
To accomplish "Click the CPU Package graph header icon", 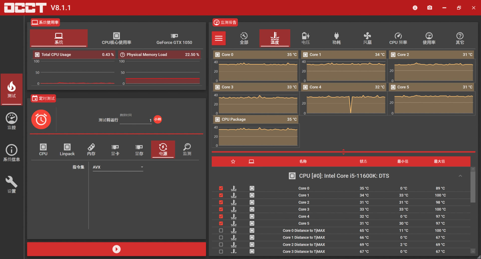I will 217,119.
